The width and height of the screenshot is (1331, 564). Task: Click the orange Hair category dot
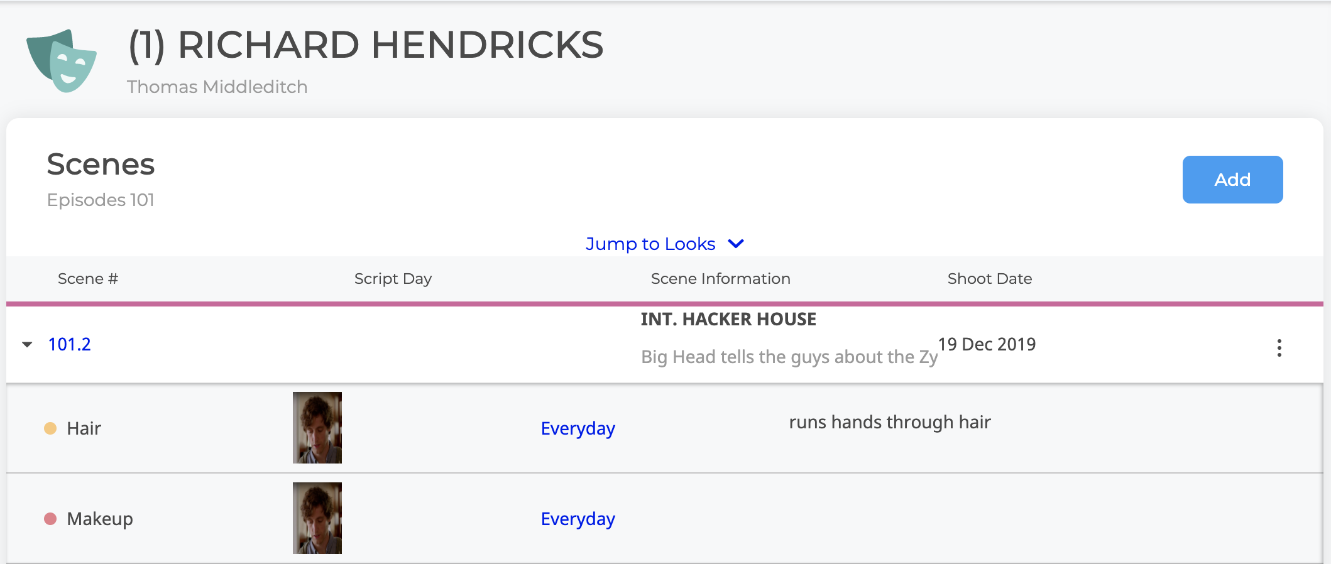[x=50, y=428]
